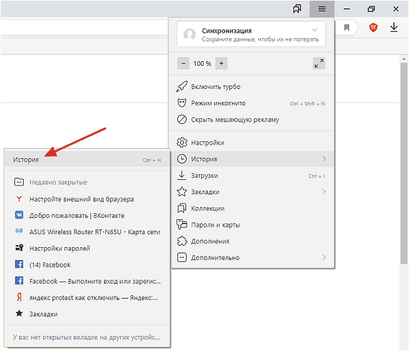Click the history clock icon

click(182, 159)
